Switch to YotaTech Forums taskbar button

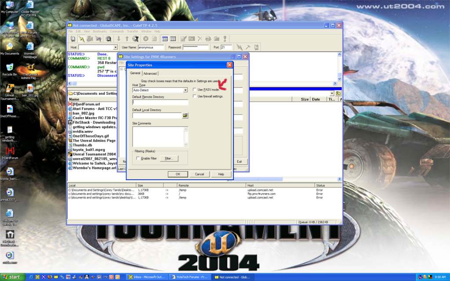pyautogui.click(x=190, y=277)
